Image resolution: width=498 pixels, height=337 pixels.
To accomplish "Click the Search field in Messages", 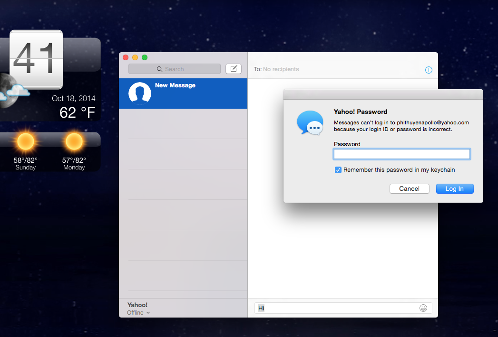I will click(175, 69).
